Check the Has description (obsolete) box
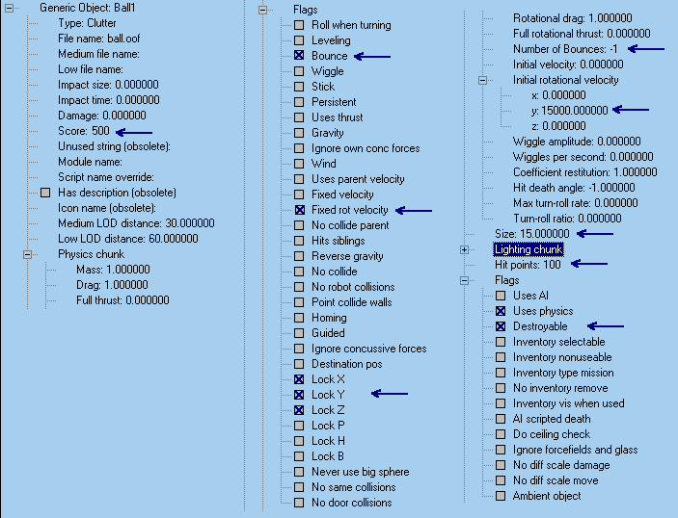 coord(45,193)
